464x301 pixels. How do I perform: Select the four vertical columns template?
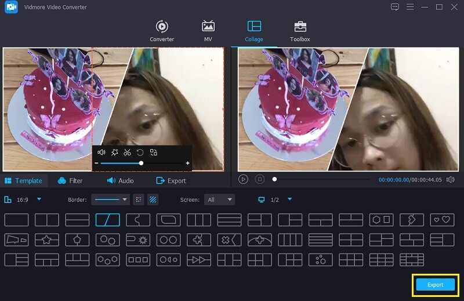pyautogui.click(x=290, y=240)
